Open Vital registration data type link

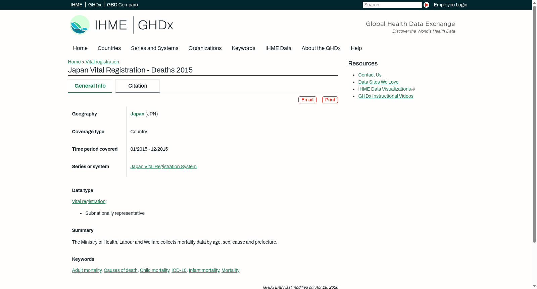pos(89,201)
